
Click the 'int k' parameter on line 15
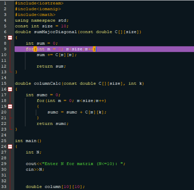tap(135, 84)
